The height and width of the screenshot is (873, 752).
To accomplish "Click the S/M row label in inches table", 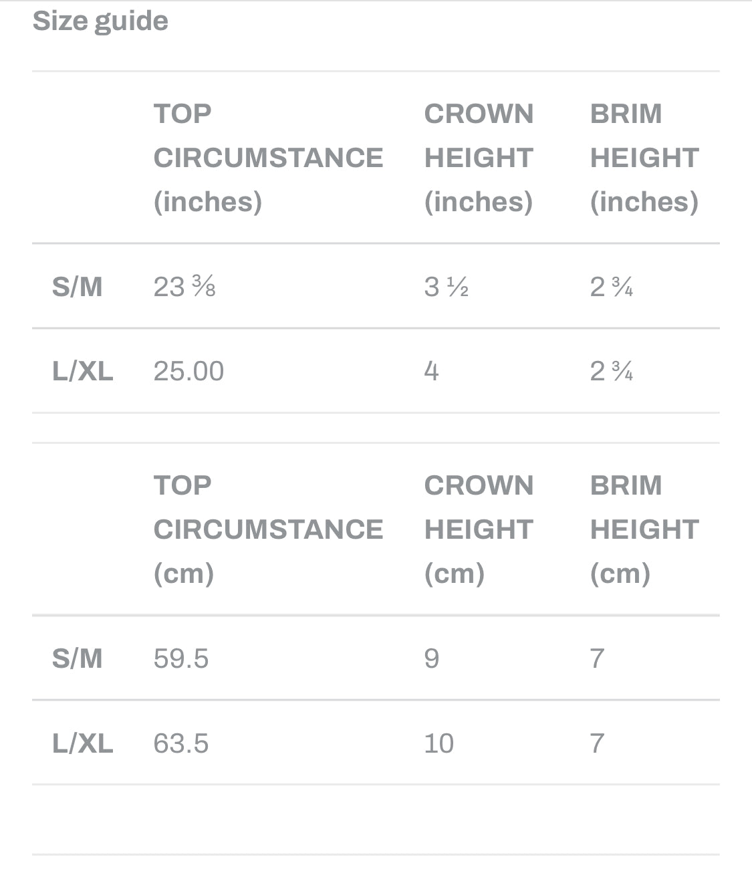I will pyautogui.click(x=77, y=287).
